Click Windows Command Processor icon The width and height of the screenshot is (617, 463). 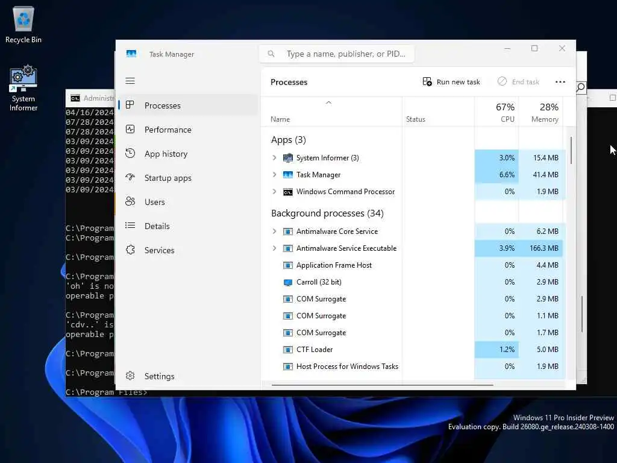287,192
